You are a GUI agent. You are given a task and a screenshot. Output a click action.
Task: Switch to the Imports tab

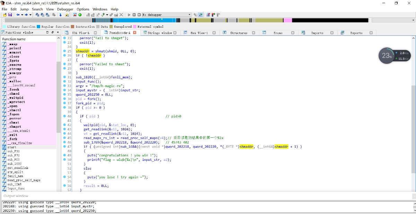coord(317,33)
